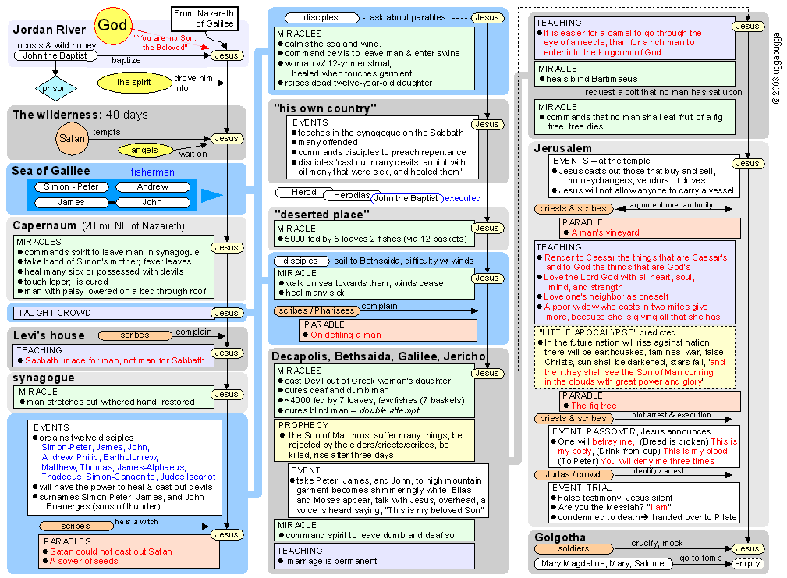Click the yellow God circle

113,25
